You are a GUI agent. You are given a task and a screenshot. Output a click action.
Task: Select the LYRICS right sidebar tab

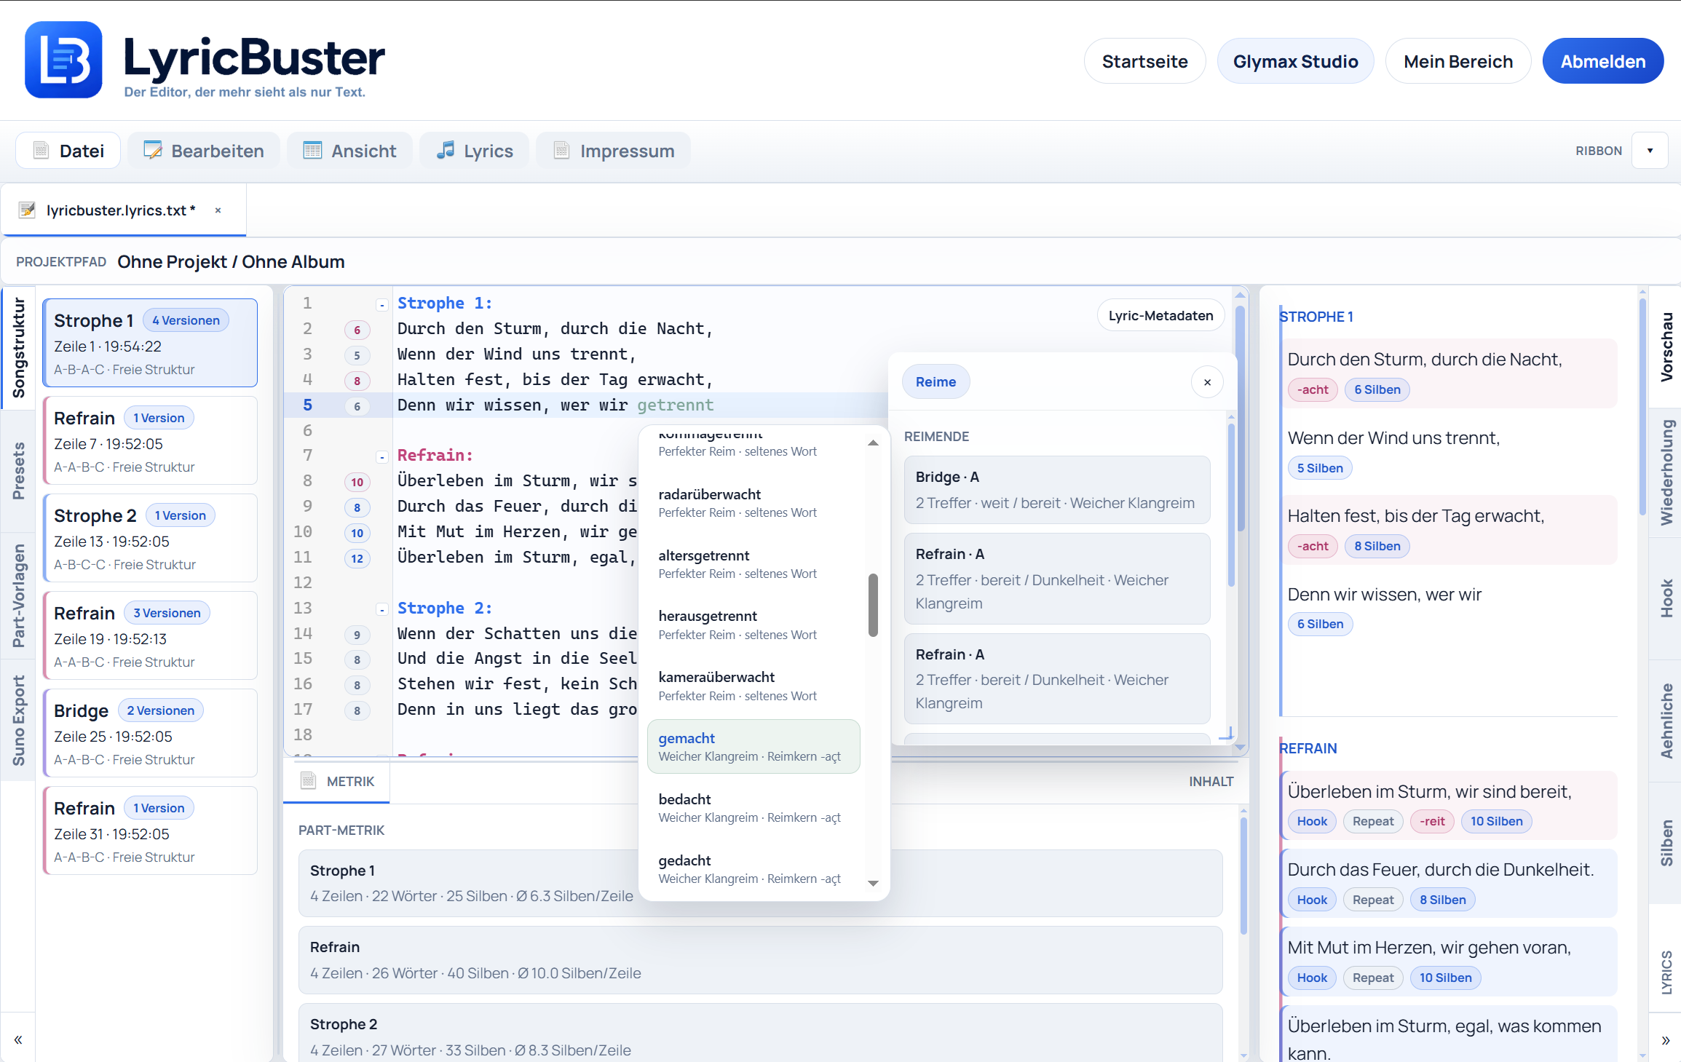coord(1666,972)
